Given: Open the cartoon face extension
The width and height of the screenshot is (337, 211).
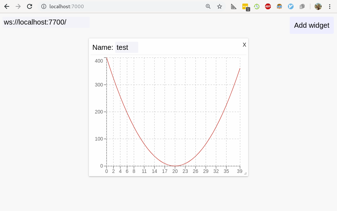Looking at the screenshot, I should 279,6.
